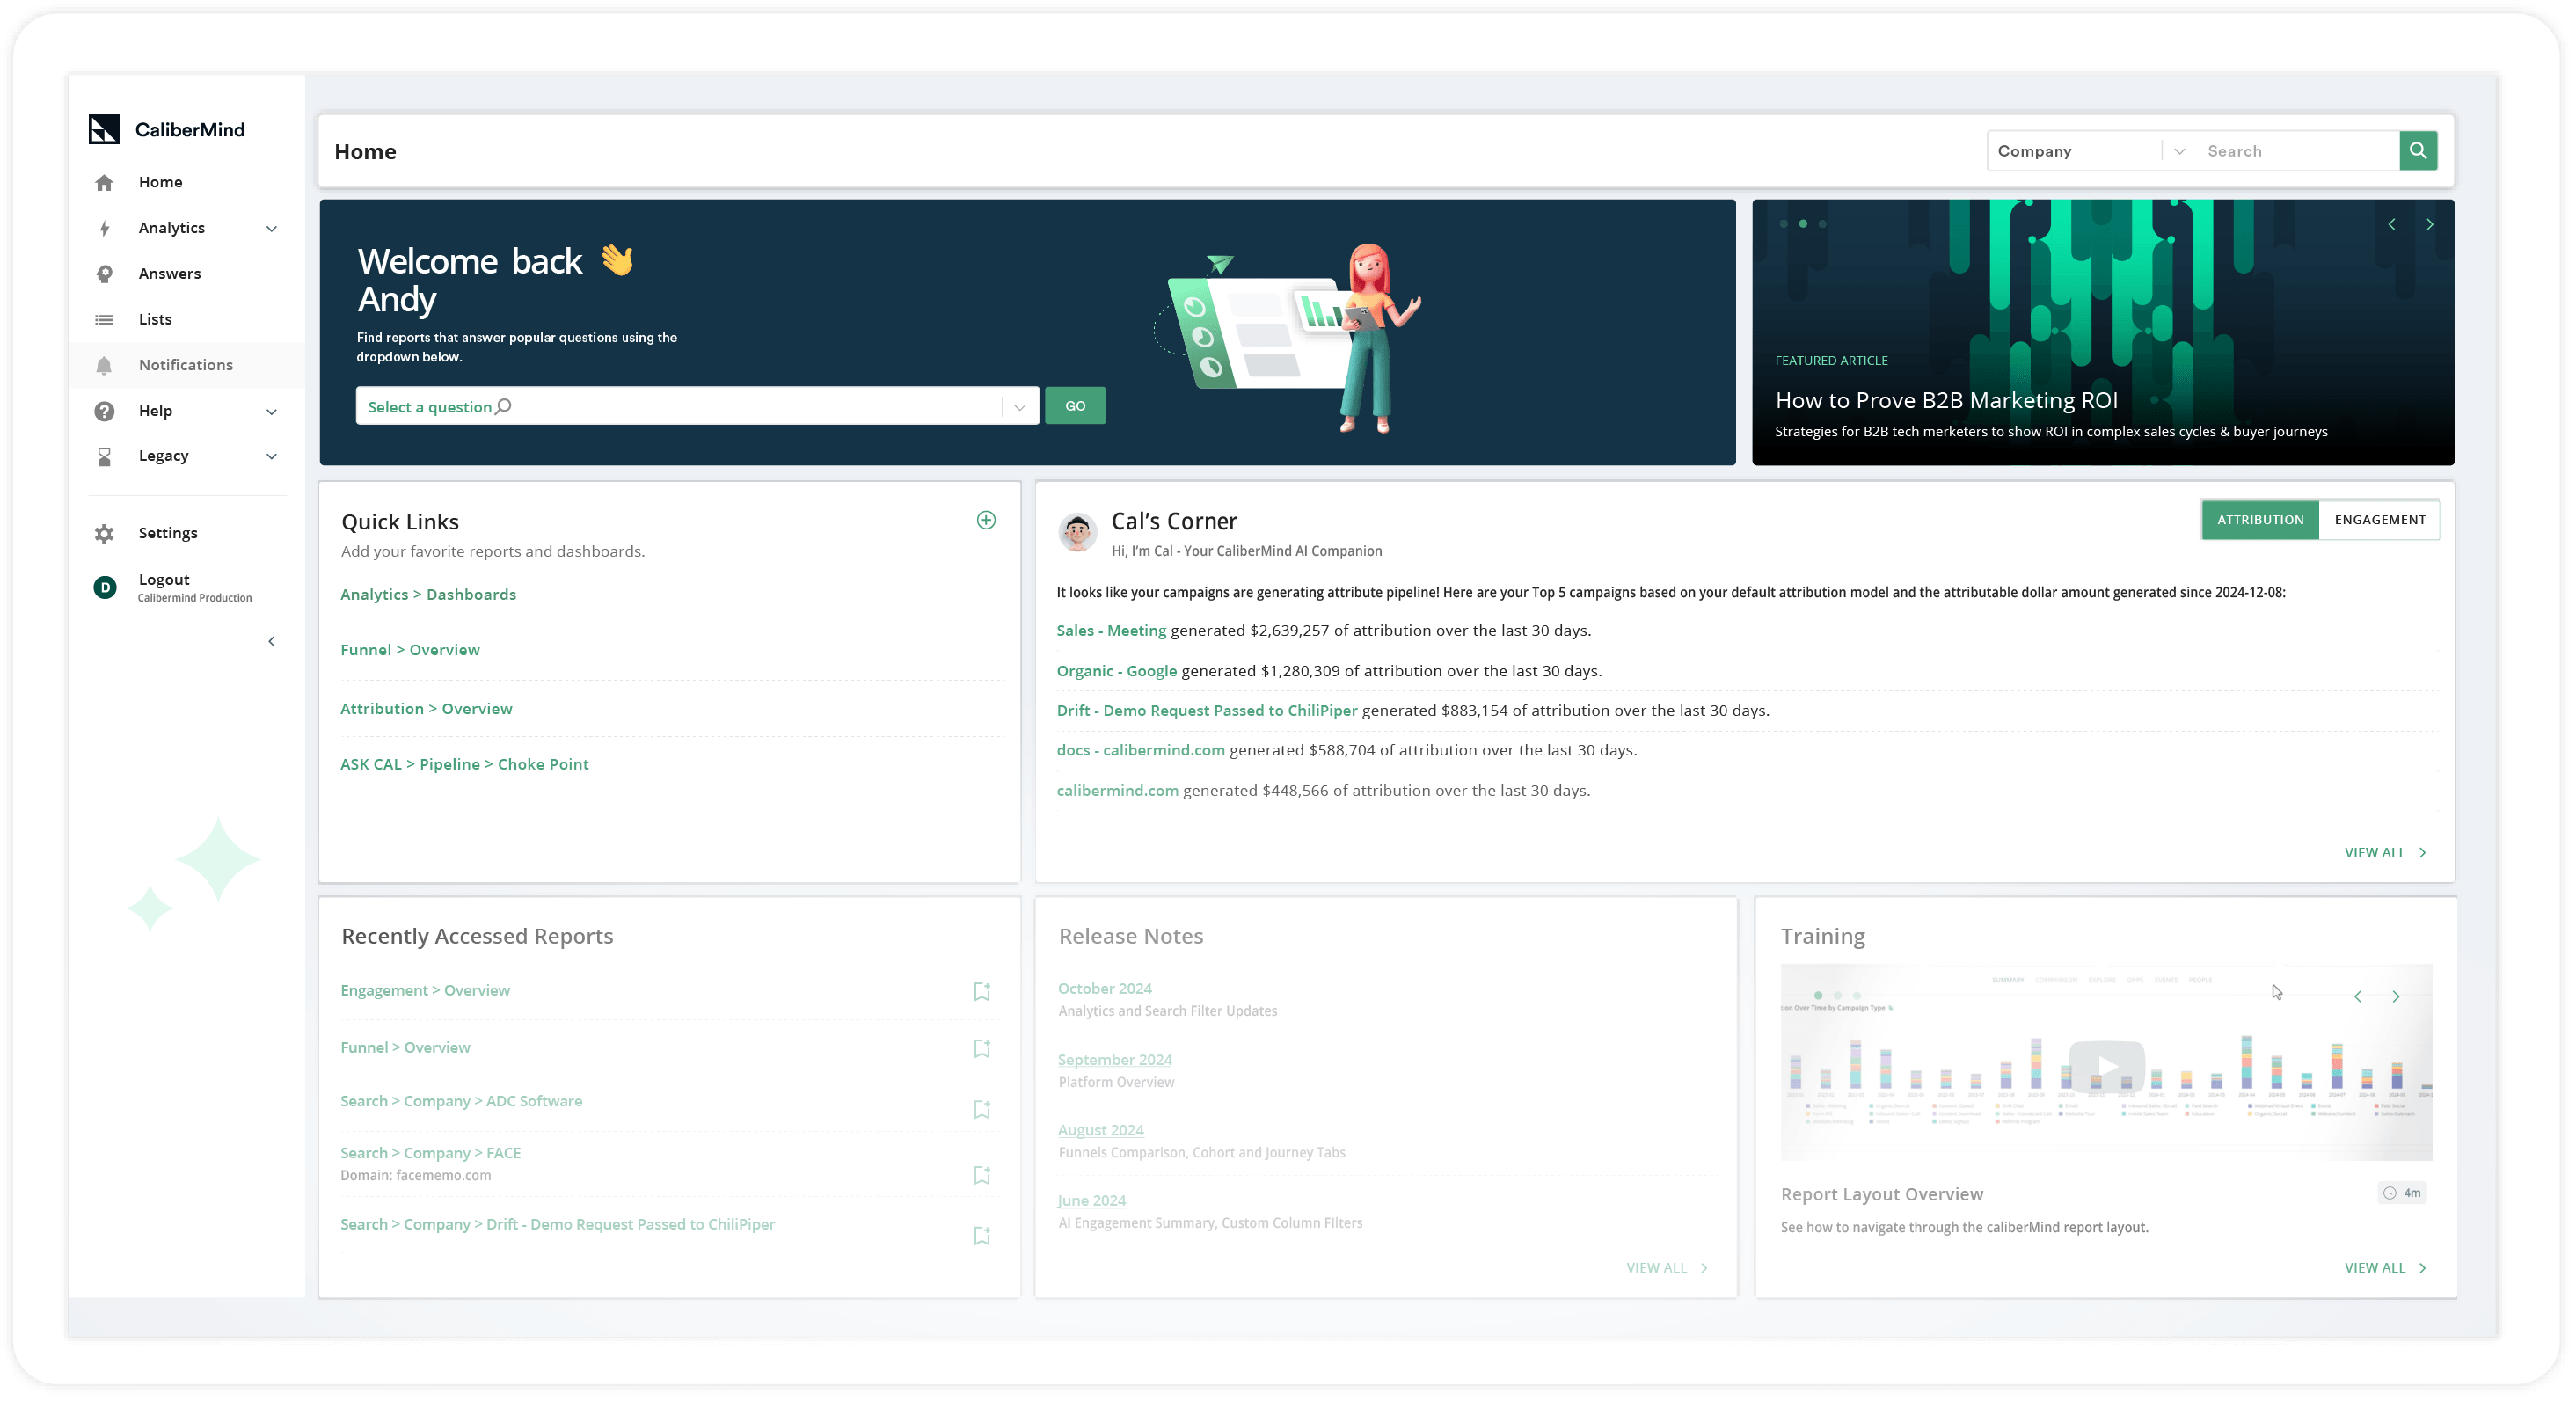Image resolution: width=2576 pixels, height=1401 pixels.
Task: Click the CaliberMind logo icon
Action: click(x=104, y=129)
